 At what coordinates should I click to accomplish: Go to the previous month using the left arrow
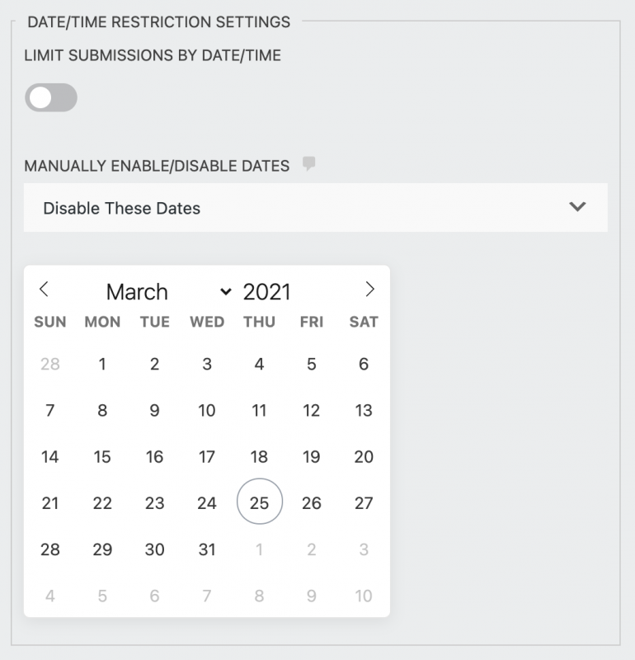(45, 290)
